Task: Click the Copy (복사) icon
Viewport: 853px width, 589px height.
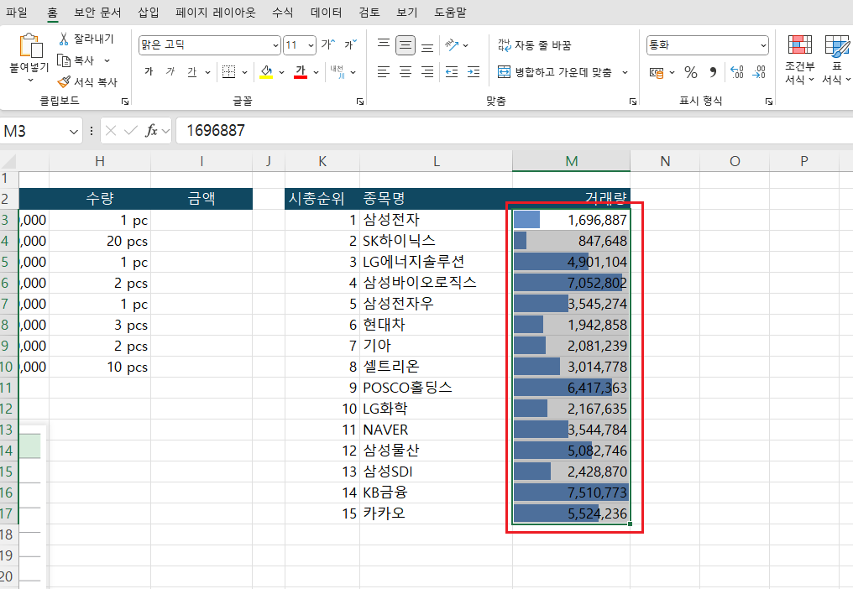Action: tap(64, 60)
